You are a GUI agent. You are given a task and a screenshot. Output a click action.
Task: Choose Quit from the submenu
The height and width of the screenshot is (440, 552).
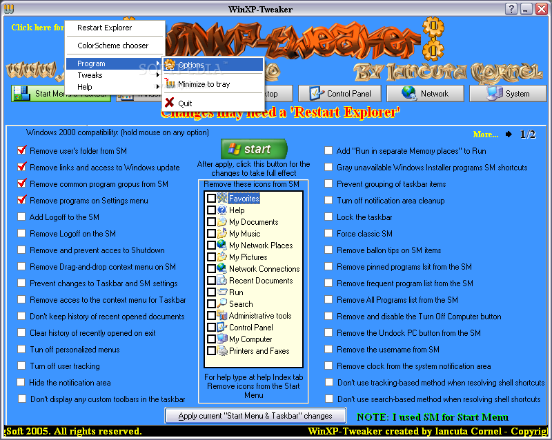(213, 103)
